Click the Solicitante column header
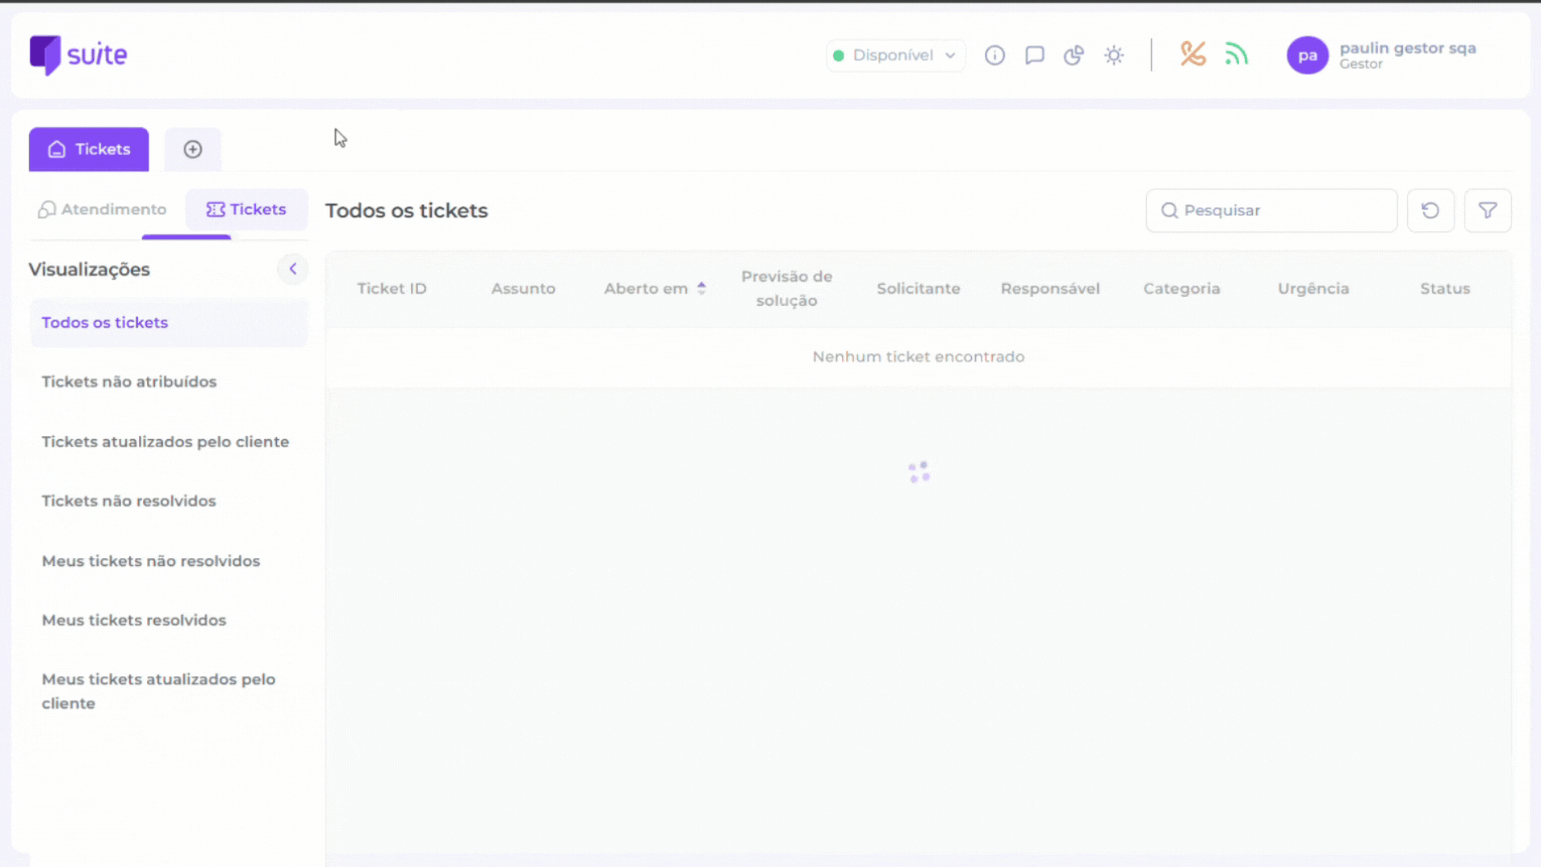This screenshot has height=867, width=1541. pos(918,289)
